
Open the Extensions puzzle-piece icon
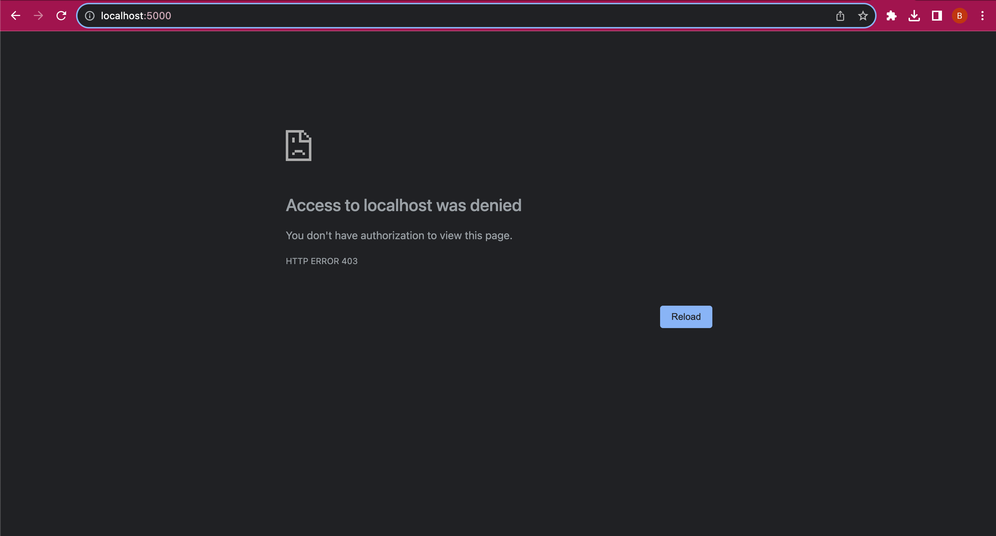pyautogui.click(x=891, y=16)
